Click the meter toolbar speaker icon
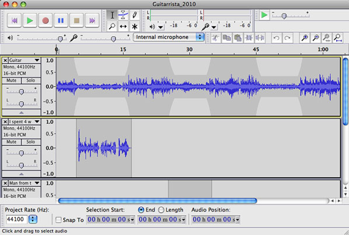 [x=152, y=27]
